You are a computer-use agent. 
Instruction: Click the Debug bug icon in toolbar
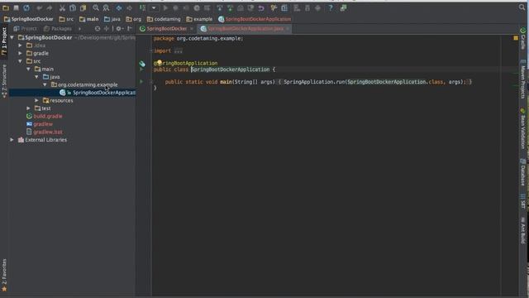[175, 7]
